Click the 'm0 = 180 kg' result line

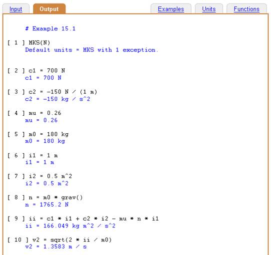point(45,141)
